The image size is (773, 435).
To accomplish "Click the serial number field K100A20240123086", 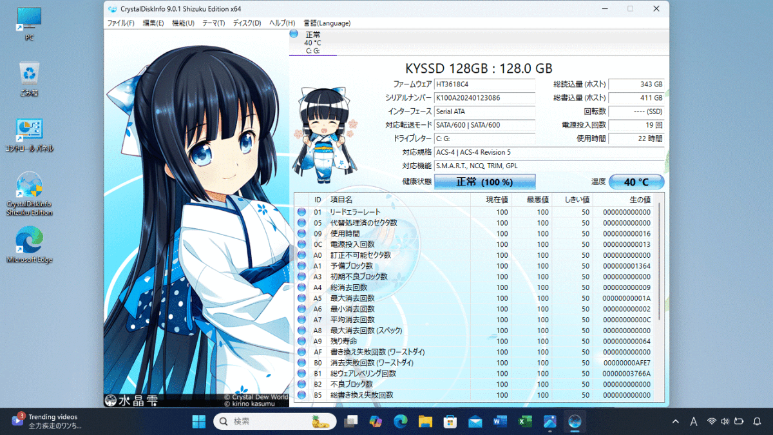I will pyautogui.click(x=484, y=98).
